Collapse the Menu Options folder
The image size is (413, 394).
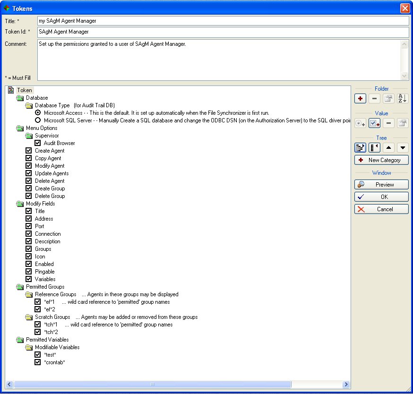pos(20,128)
